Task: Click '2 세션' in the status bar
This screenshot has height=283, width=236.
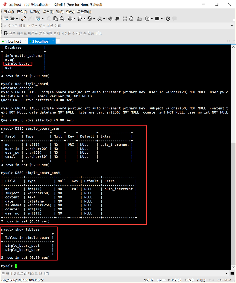Action: (x=201, y=280)
